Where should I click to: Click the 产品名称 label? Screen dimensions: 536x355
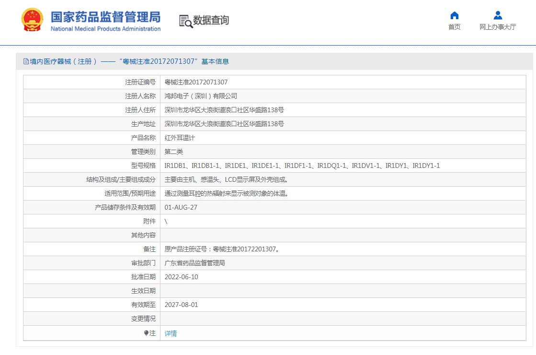[143, 138]
